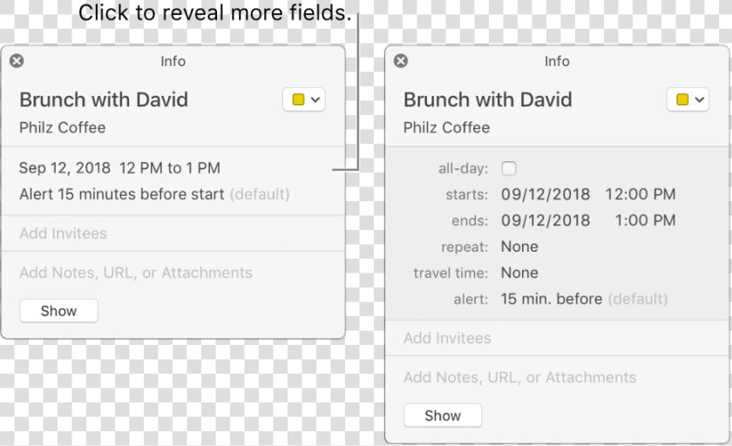Enable the all-day checkbox
The image size is (732, 446).
click(509, 168)
